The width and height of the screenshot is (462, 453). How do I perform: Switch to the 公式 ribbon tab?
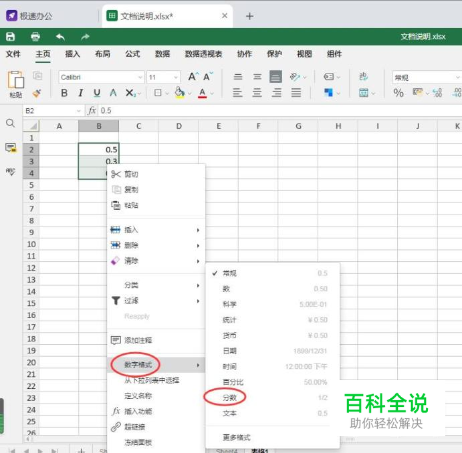132,54
